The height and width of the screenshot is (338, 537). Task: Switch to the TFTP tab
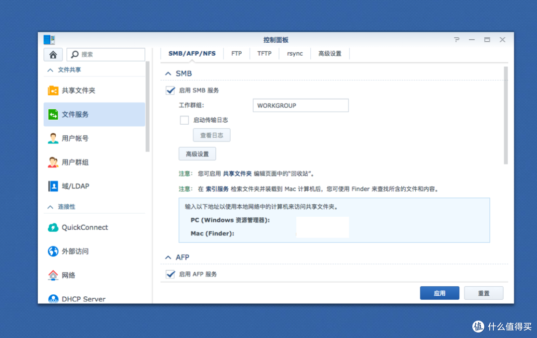264,53
